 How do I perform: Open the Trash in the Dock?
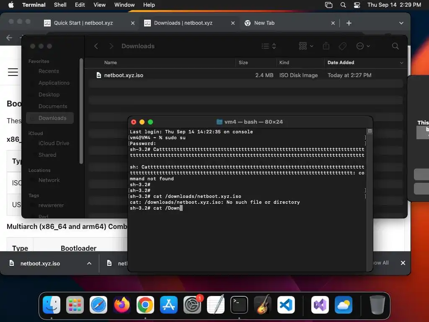pyautogui.click(x=377, y=305)
